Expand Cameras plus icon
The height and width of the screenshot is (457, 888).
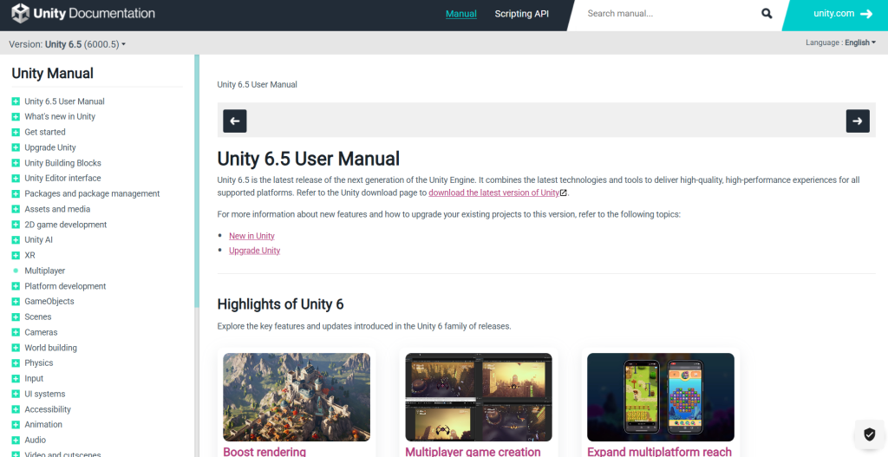pos(16,332)
